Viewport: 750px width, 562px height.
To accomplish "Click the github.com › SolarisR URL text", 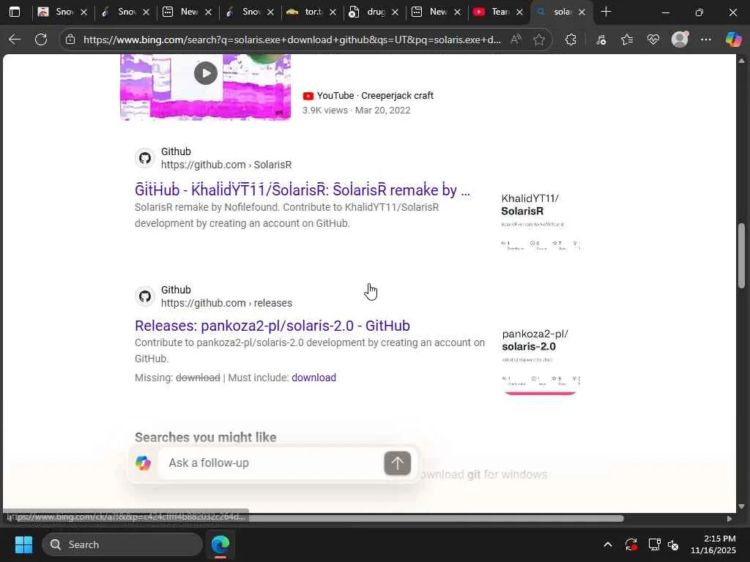I will pos(226,165).
